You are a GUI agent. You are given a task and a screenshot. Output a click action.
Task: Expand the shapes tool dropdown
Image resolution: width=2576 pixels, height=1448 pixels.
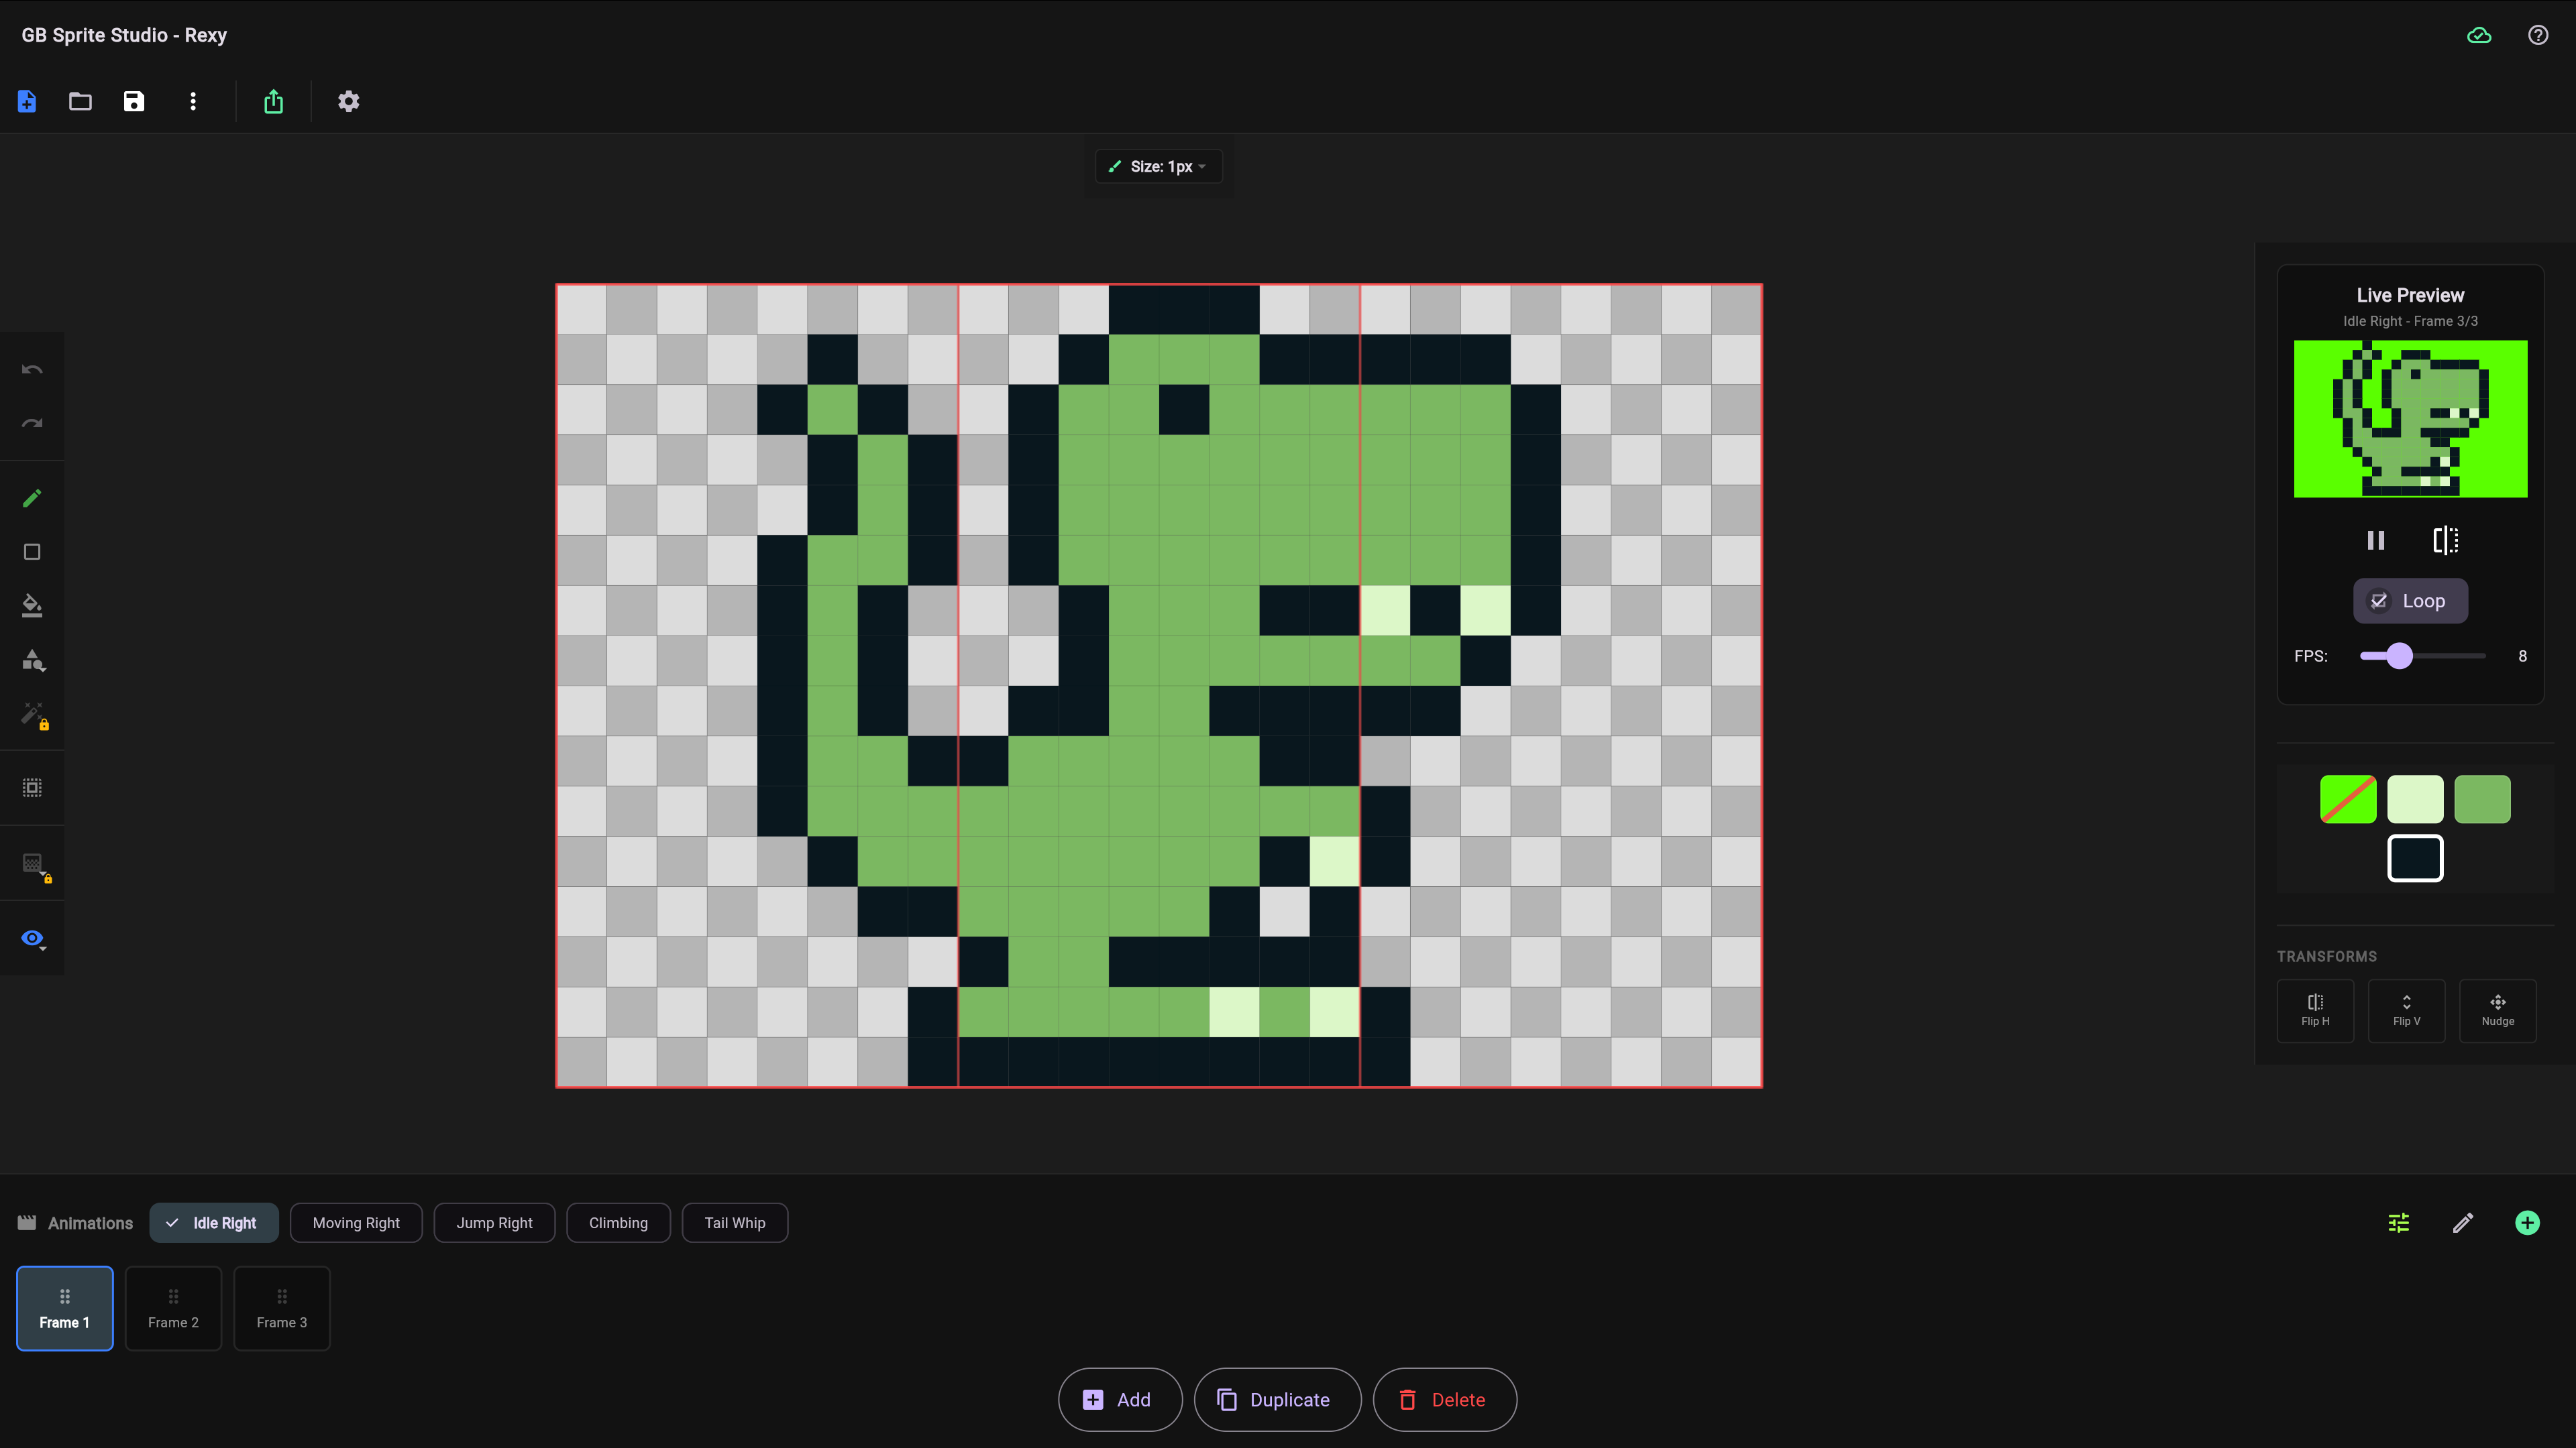32,660
